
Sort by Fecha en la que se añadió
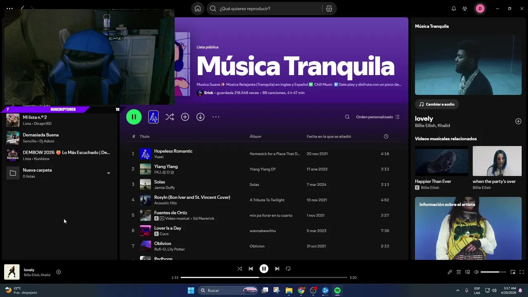pos(329,137)
